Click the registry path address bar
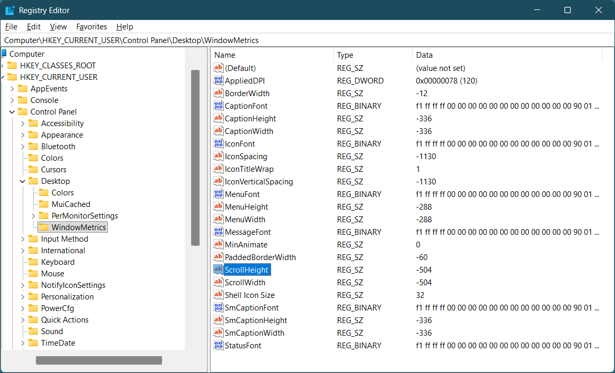The height and width of the screenshot is (373, 615). (307, 40)
